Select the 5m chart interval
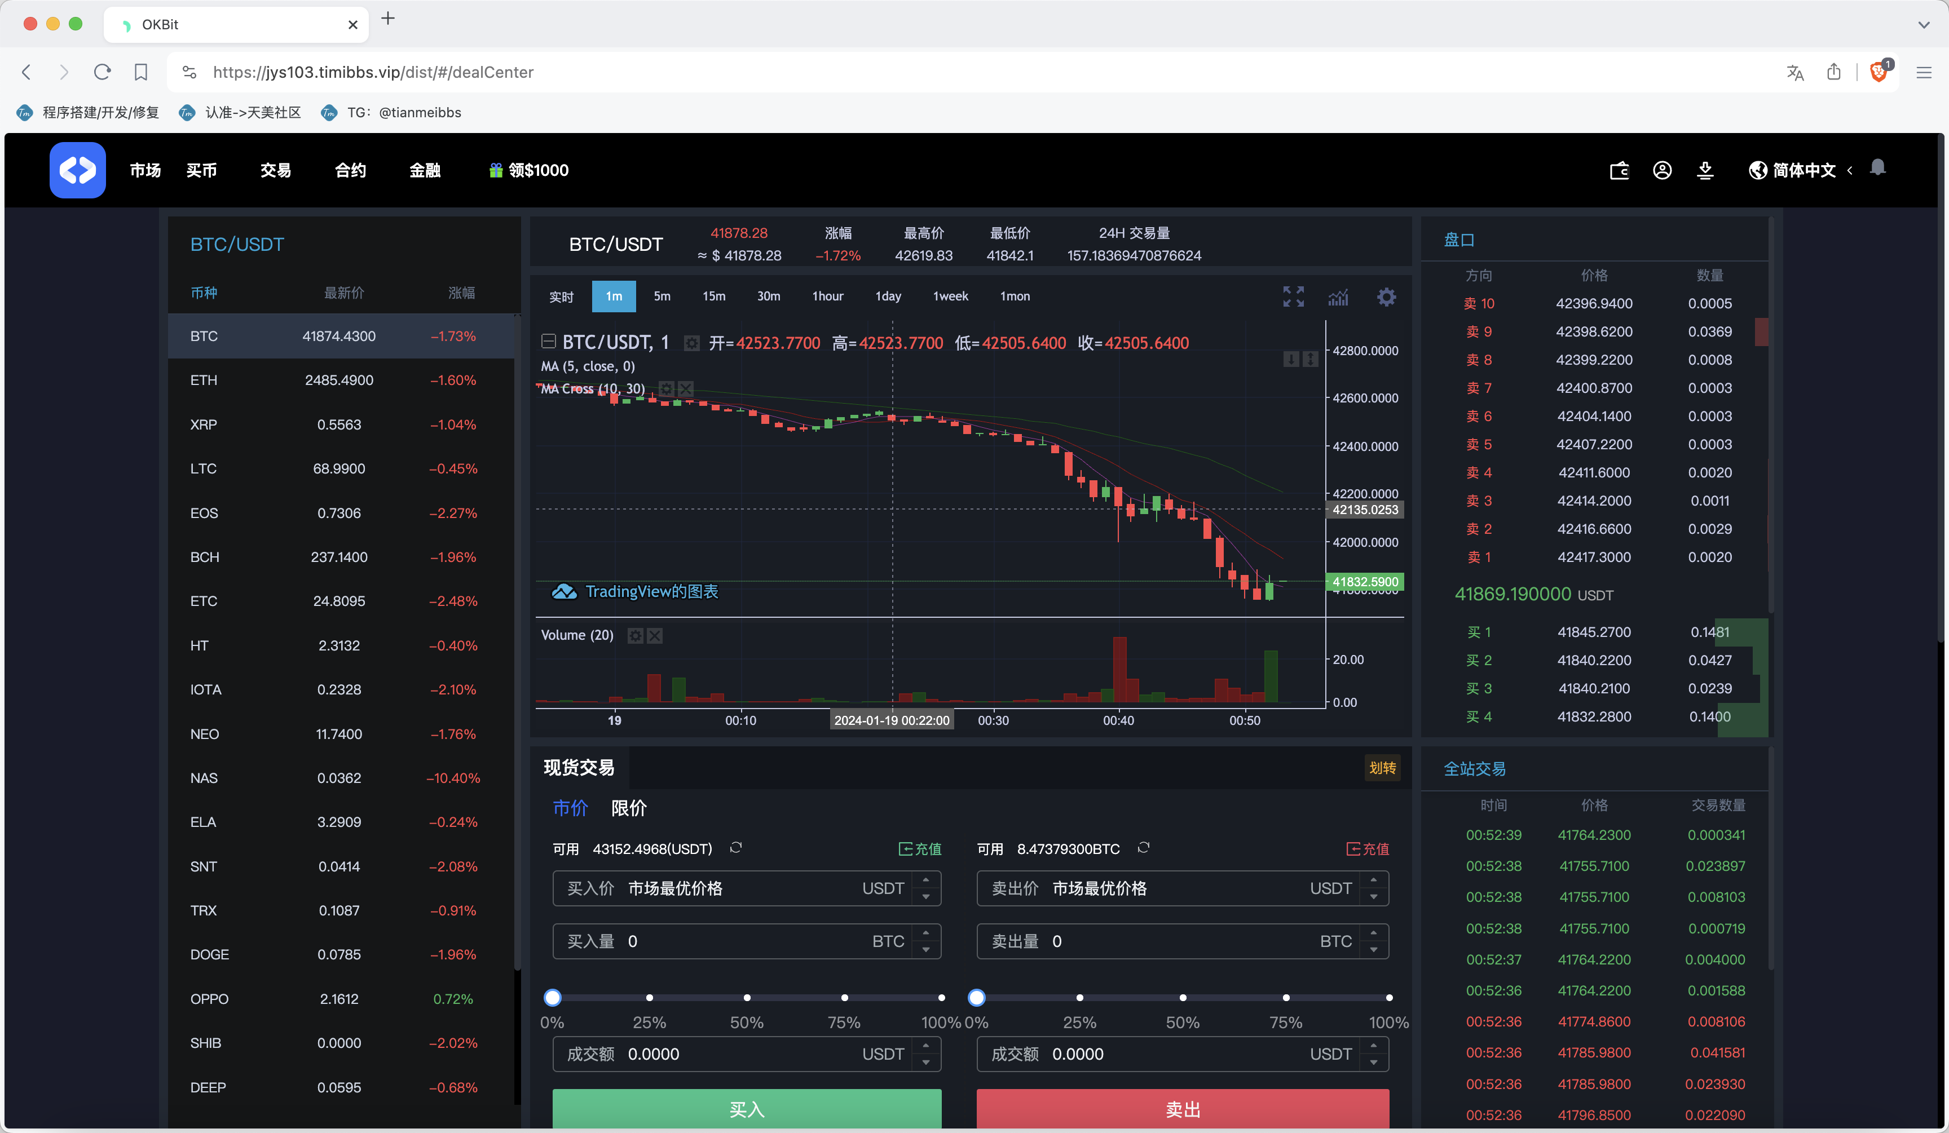Screen dimensions: 1949x1133 tap(662, 296)
